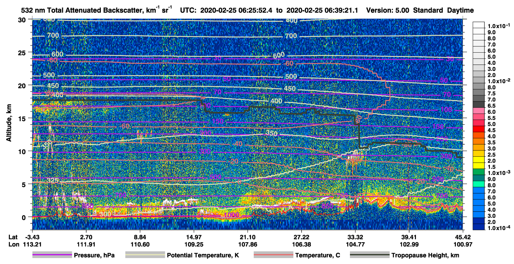
Task: Pick the darkest blue swatch beside 1.0x10-4
Action: click(x=478, y=227)
